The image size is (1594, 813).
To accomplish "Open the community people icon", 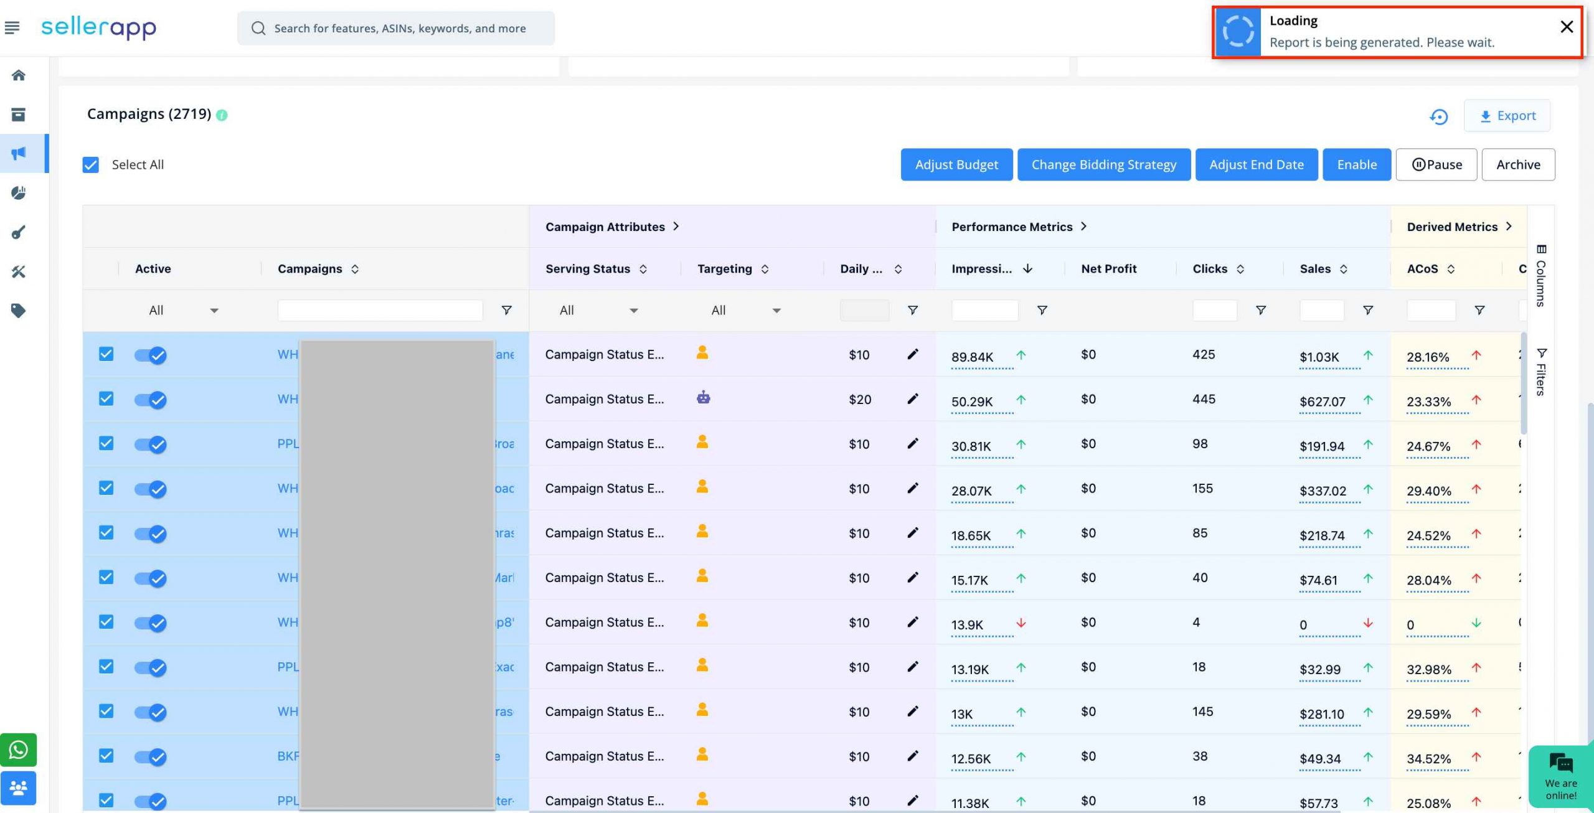I will (18, 788).
